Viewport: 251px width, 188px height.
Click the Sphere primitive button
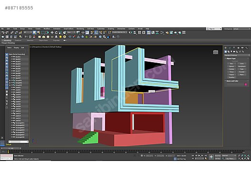point(232,66)
